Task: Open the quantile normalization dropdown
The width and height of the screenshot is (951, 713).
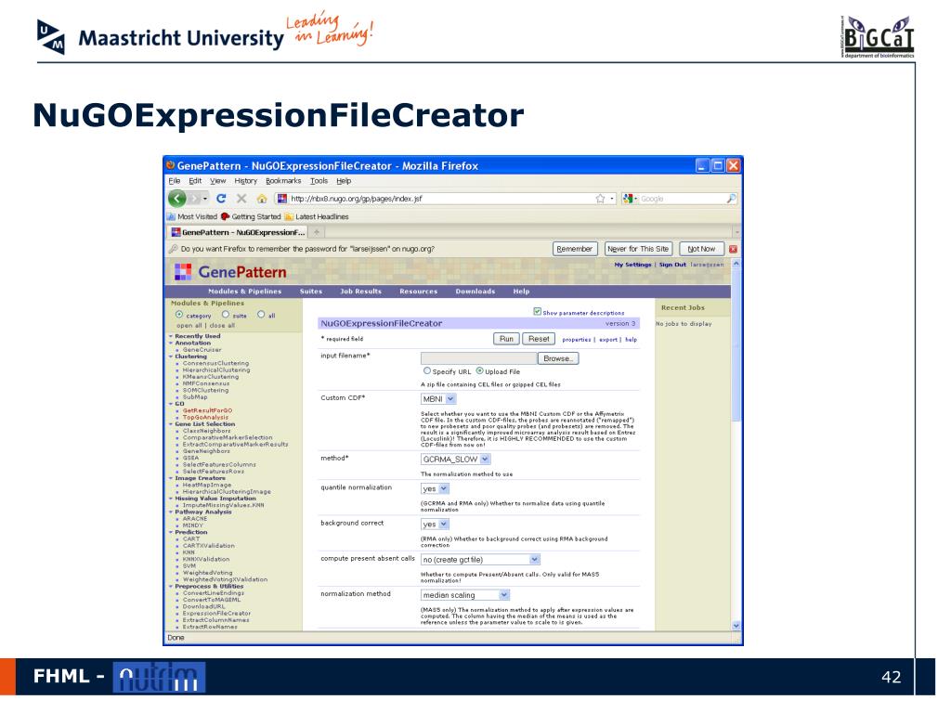Action: [x=435, y=488]
